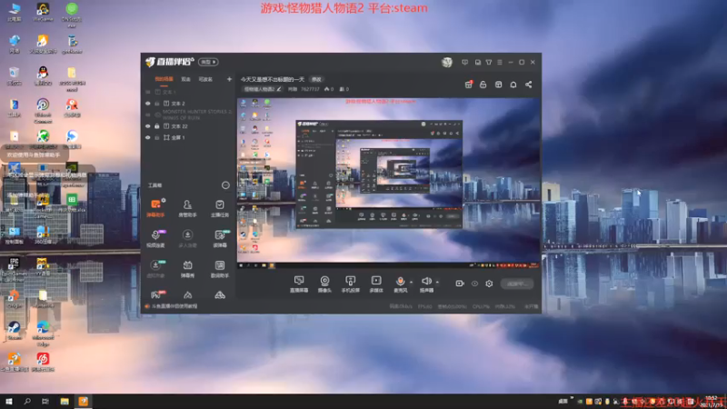Switch to the second scene tab
Screen dimensions: 727x409
click(186, 79)
